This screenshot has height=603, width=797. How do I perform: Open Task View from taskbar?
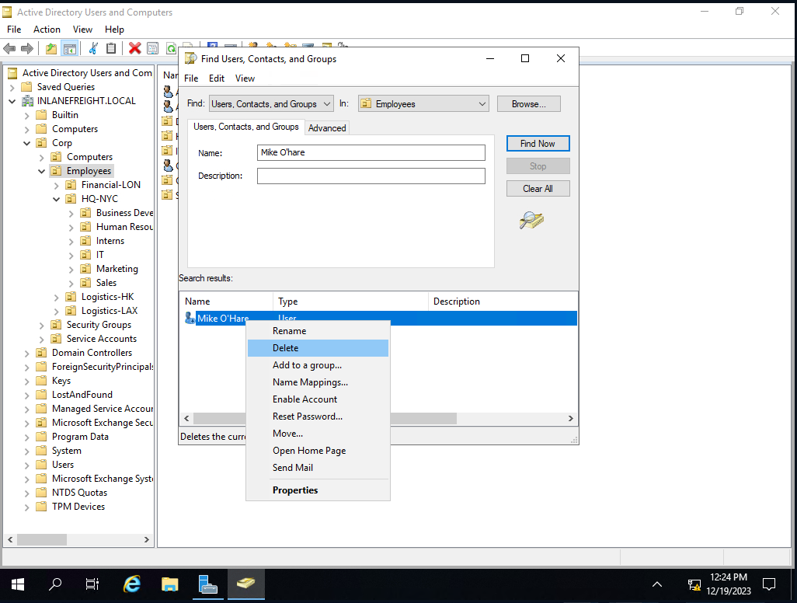tap(92, 584)
